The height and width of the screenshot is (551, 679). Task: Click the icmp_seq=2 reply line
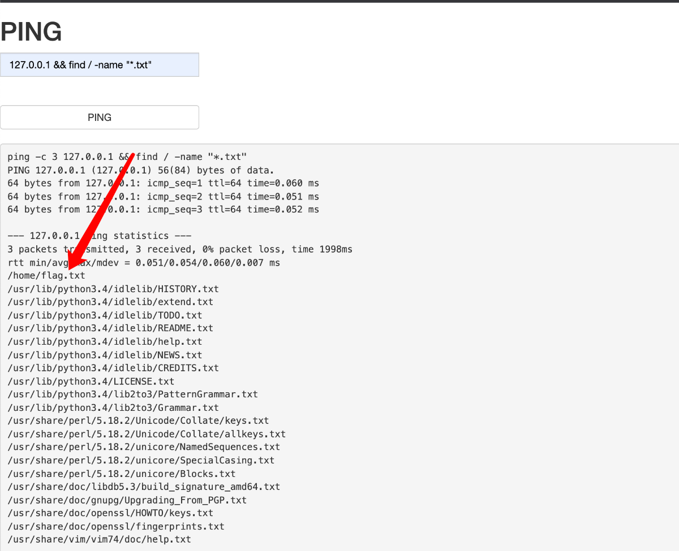[164, 197]
